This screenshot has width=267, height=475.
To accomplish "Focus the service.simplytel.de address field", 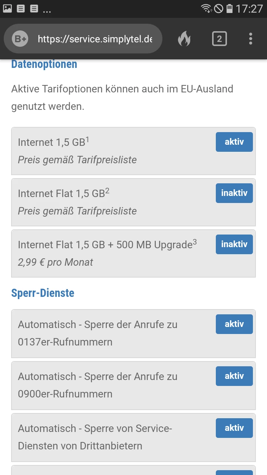I will click(x=95, y=39).
